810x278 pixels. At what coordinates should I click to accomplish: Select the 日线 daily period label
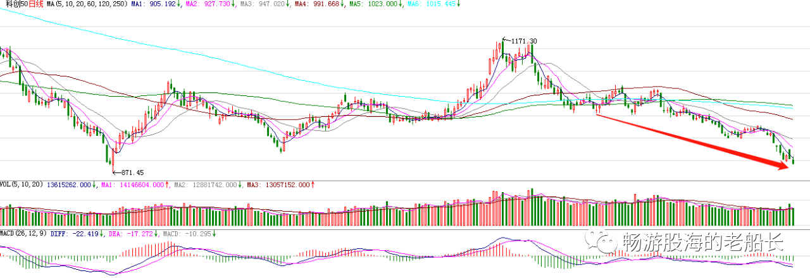coord(35,4)
